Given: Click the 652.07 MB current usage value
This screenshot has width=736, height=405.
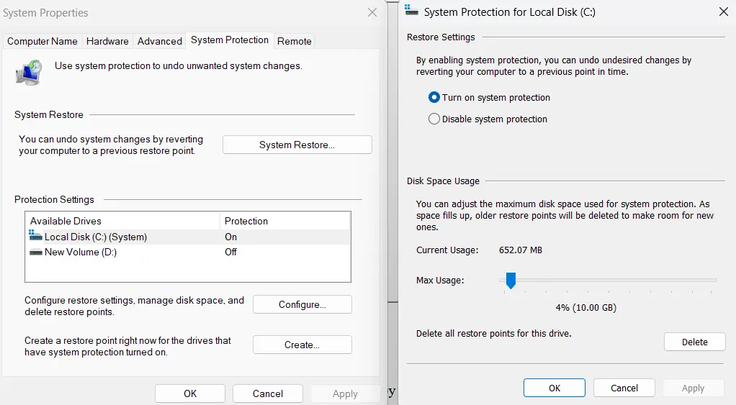Looking at the screenshot, I should coord(521,250).
